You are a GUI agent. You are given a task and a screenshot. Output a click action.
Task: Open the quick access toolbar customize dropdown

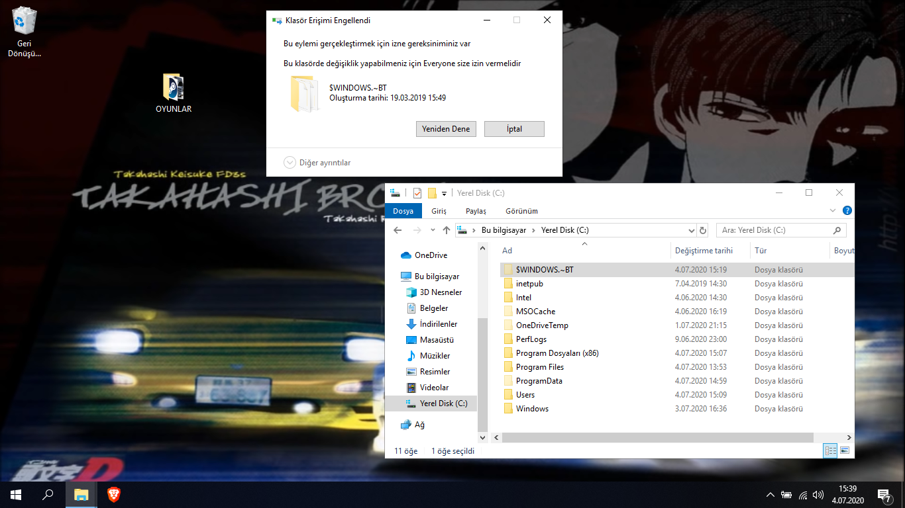pyautogui.click(x=444, y=194)
